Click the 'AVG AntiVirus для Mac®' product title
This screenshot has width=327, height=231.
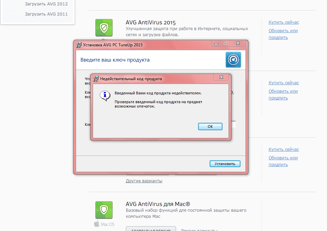point(158,204)
